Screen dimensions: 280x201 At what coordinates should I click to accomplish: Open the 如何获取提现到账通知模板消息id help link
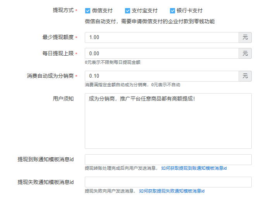click(x=194, y=168)
